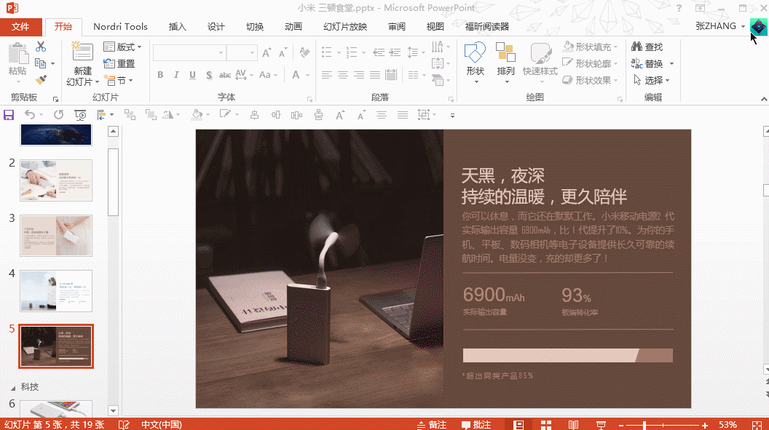Open the 版式 (Layout) dropdown
Image resolution: width=769 pixels, height=430 pixels.
click(122, 47)
